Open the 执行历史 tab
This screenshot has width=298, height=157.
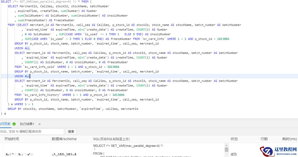click(5, 124)
